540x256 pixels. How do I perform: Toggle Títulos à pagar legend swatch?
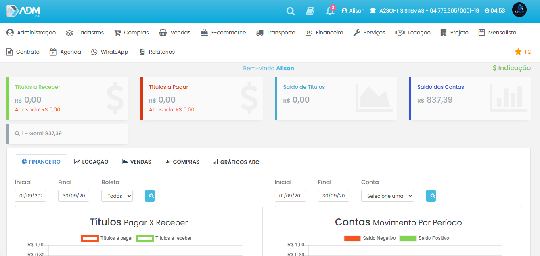(90, 238)
